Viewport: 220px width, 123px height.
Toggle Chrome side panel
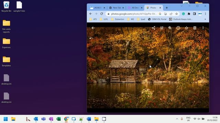point(194,14)
